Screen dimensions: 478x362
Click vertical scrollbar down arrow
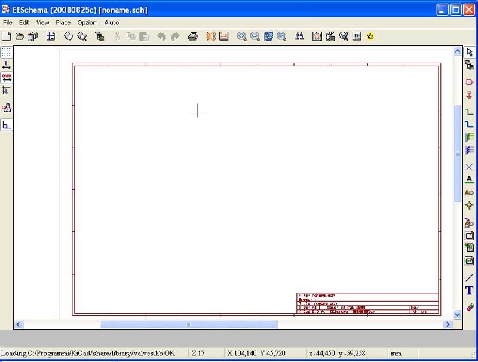point(458,314)
